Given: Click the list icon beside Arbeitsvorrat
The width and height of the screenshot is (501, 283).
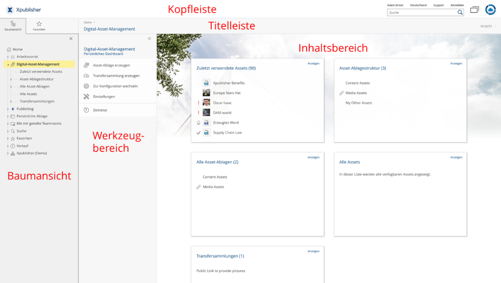Looking at the screenshot, I should point(13,57).
